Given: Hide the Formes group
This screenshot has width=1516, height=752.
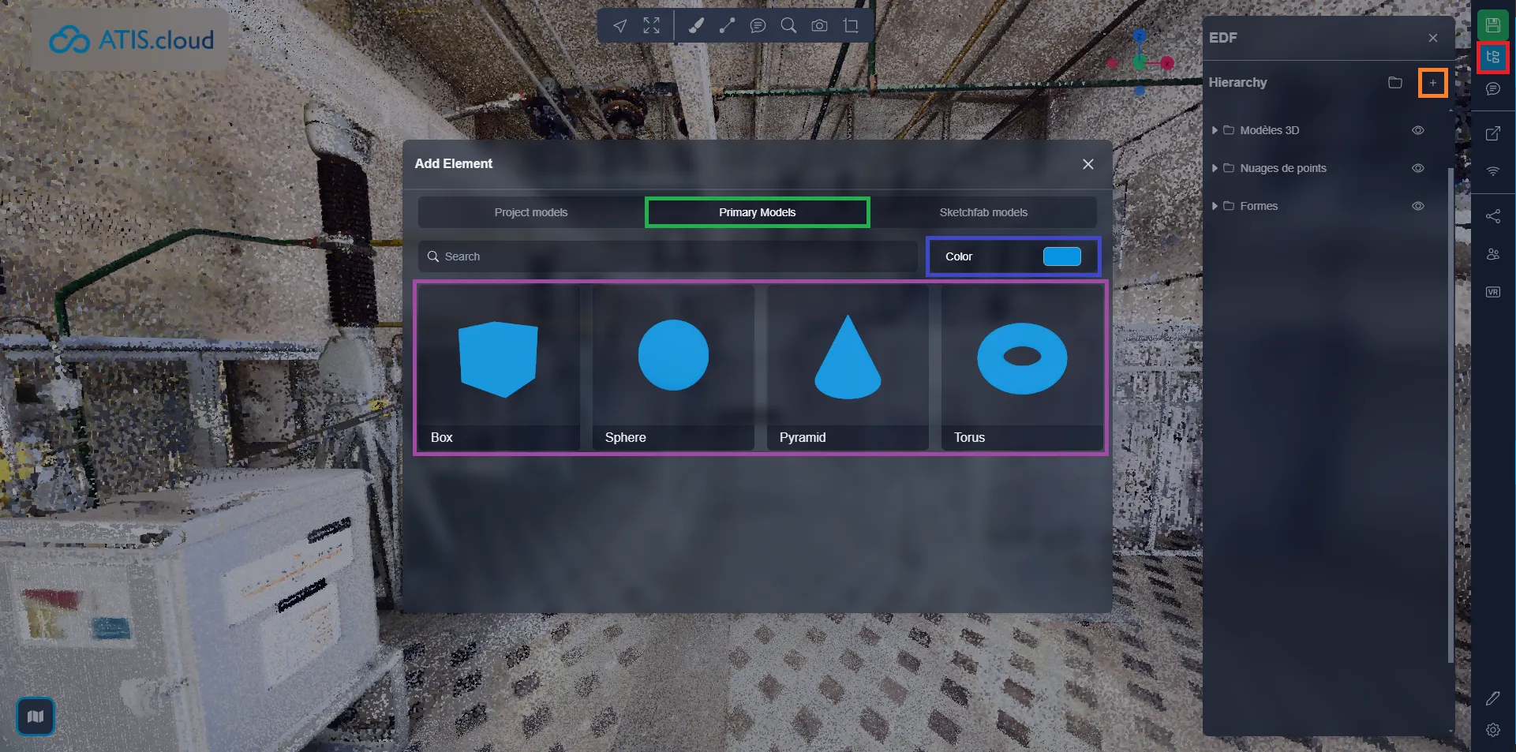Looking at the screenshot, I should (1417, 206).
